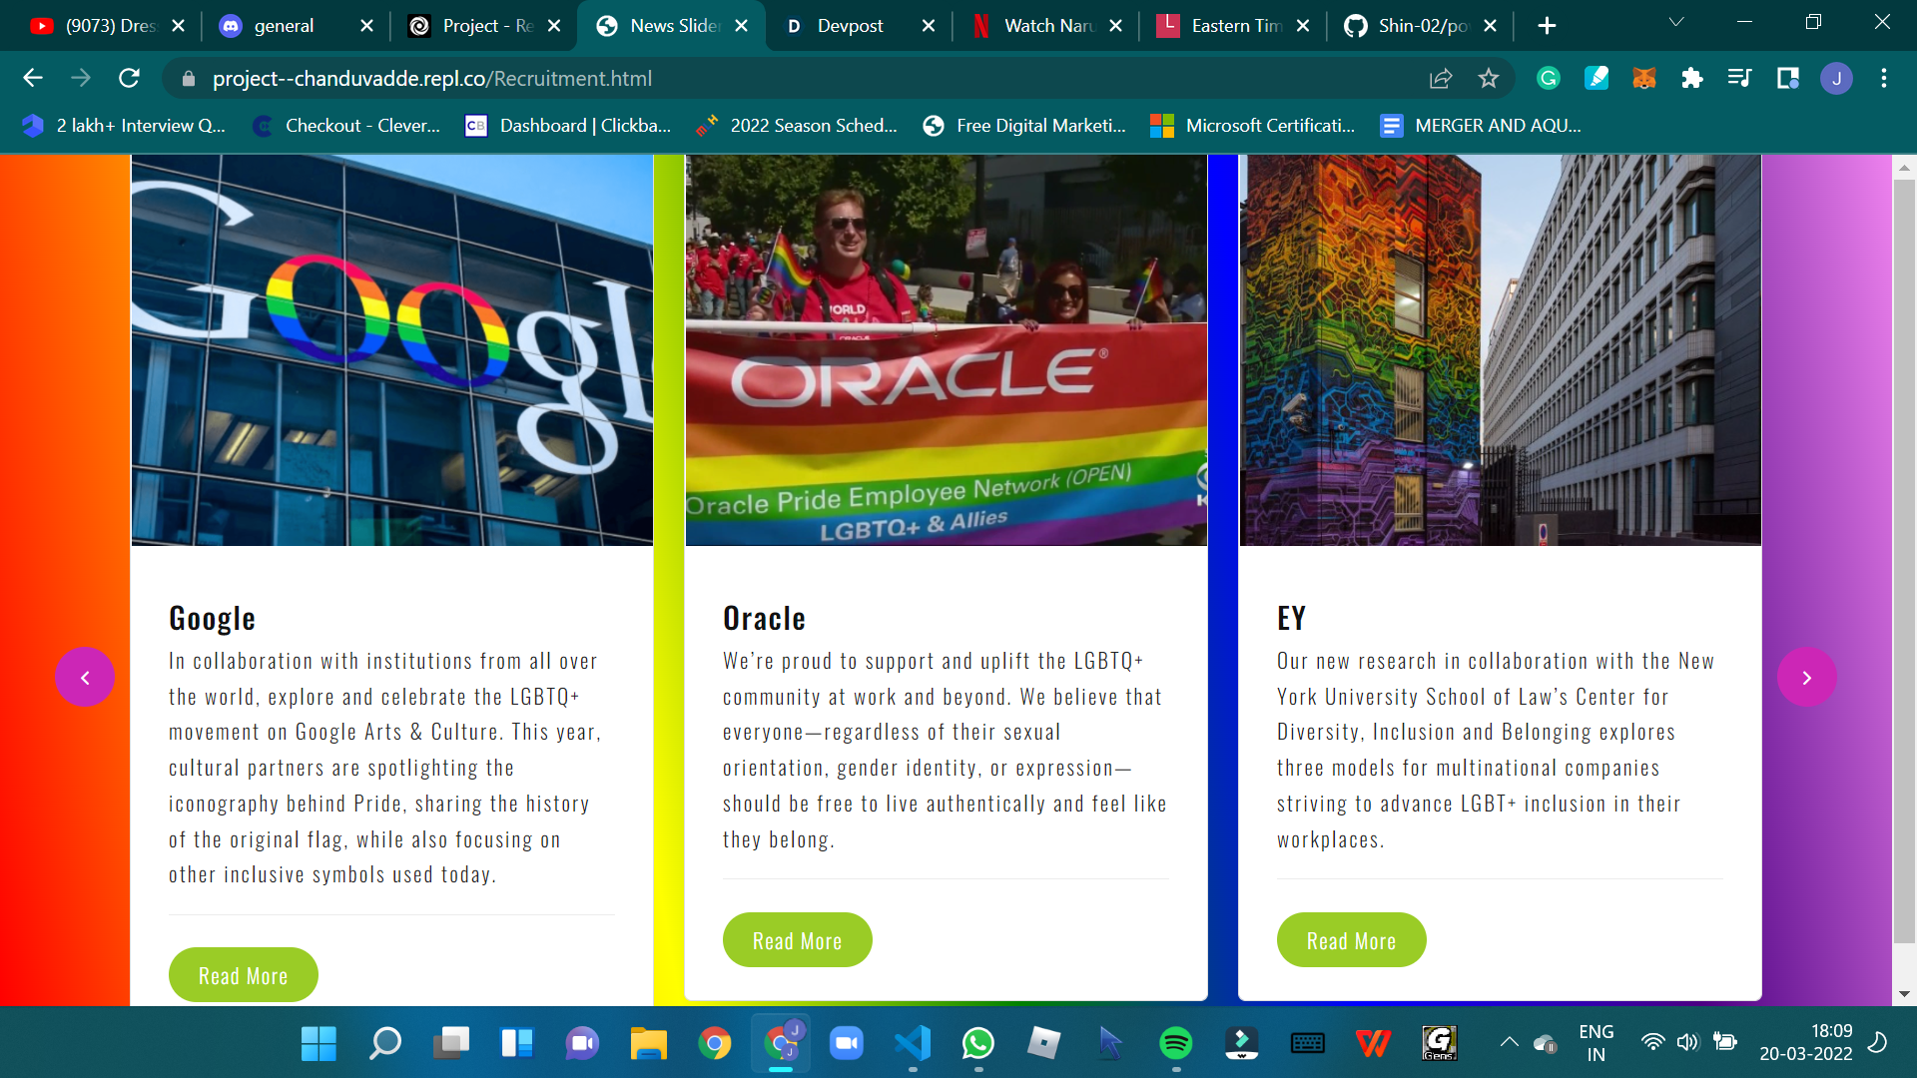Screen dimensions: 1917x1078
Task: Toggle the browser side panel
Action: click(1787, 78)
